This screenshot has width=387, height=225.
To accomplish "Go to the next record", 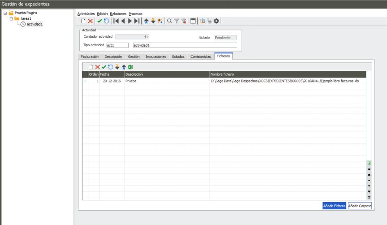I will tap(130, 21).
